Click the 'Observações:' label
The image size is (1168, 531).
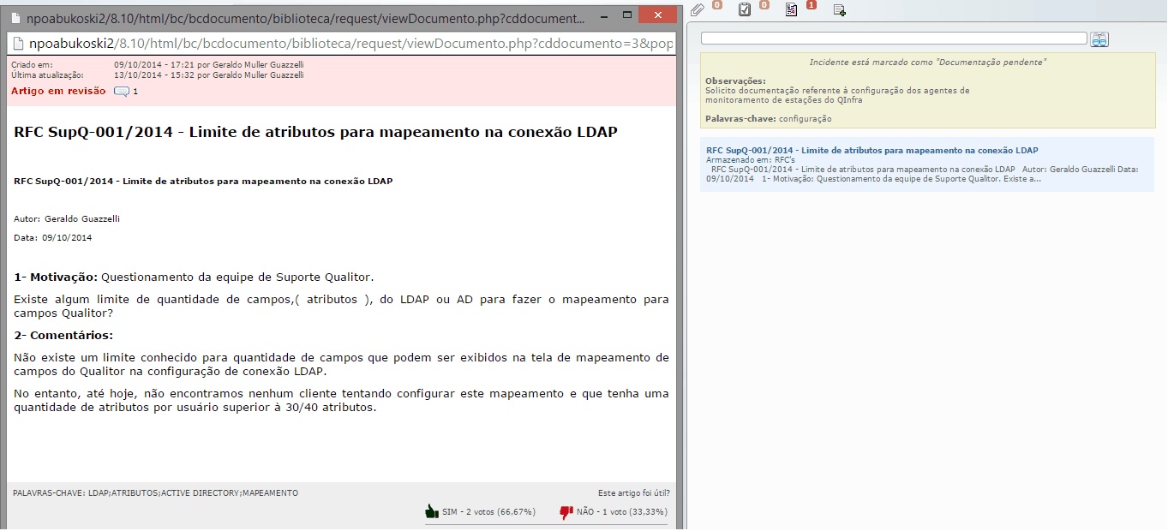[735, 81]
